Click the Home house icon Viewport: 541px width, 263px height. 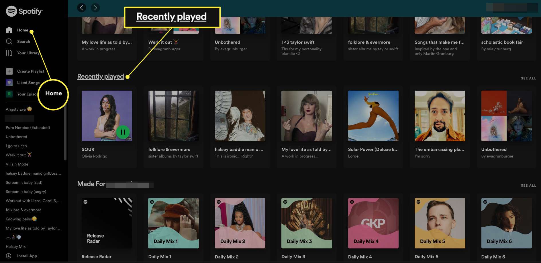point(9,30)
